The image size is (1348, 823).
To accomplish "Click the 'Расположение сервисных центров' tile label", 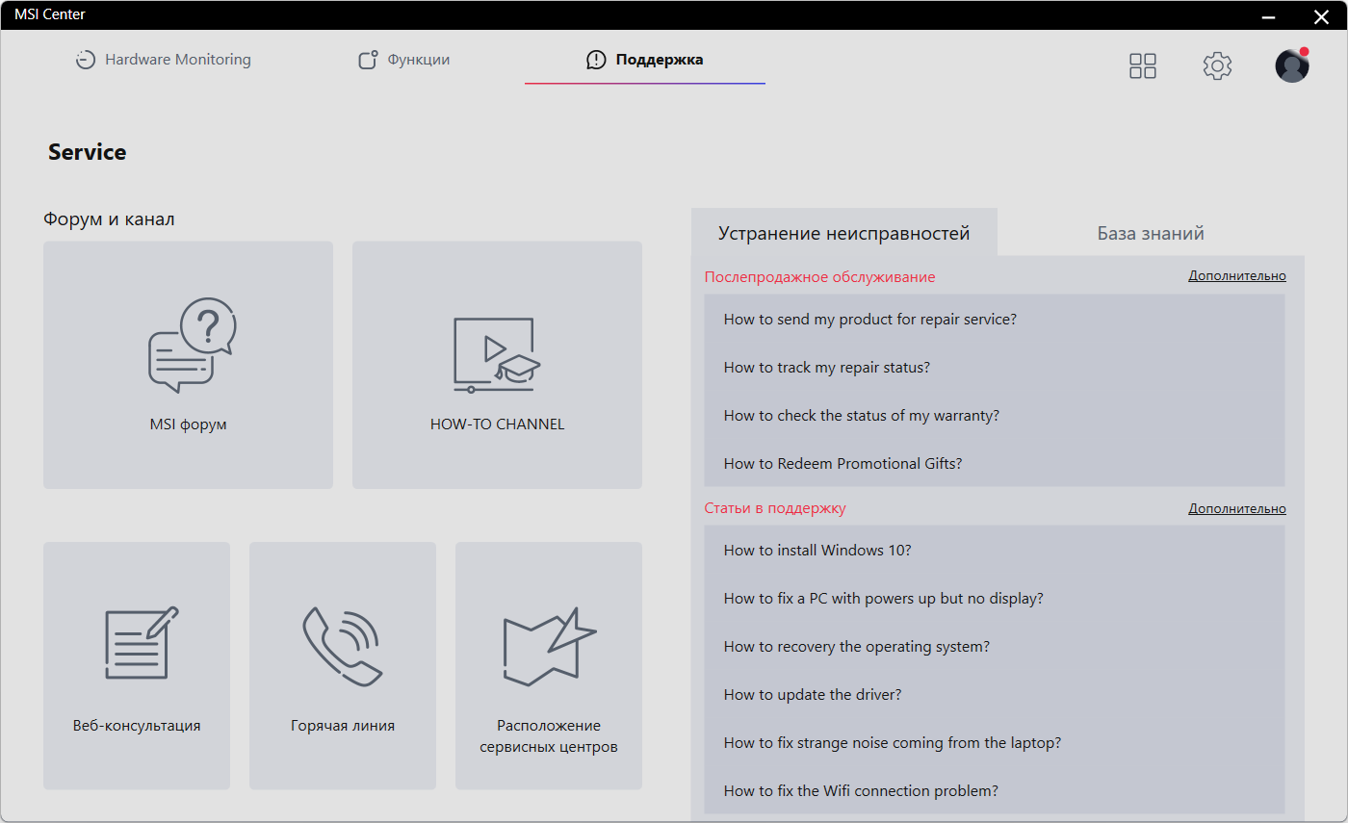I will coord(549,736).
